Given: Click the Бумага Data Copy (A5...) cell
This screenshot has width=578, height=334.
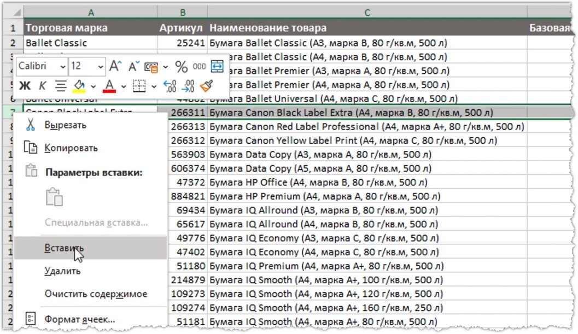Looking at the screenshot, I should [x=367, y=168].
